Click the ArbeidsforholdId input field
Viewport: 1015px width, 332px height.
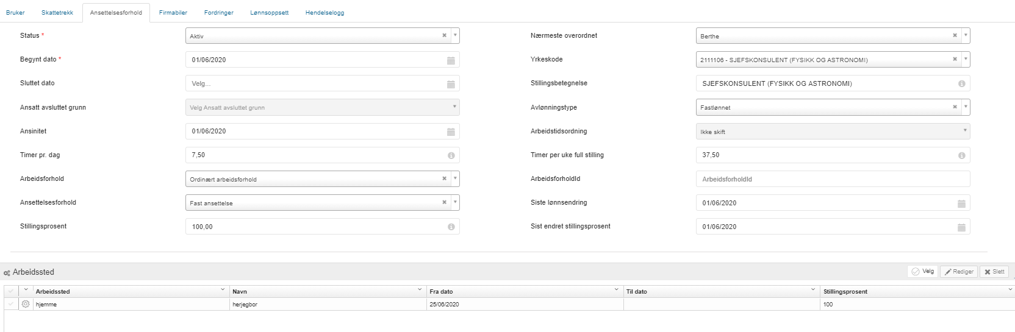coord(833,179)
